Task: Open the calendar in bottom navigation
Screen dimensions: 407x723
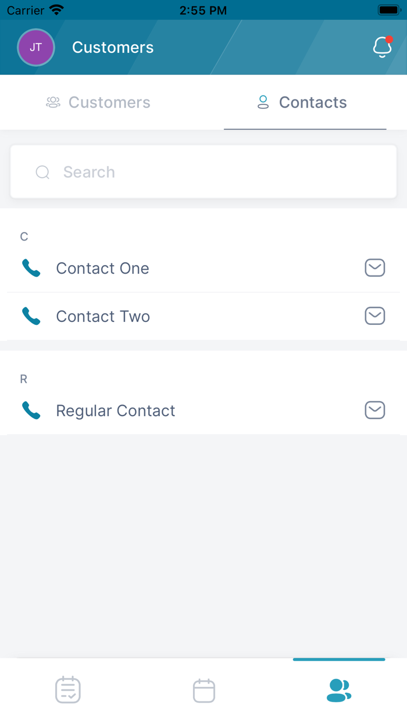Action: pyautogui.click(x=203, y=690)
